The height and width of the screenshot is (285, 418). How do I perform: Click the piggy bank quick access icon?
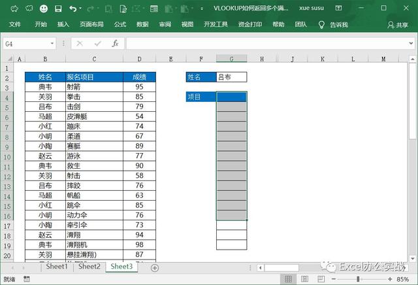point(14,8)
